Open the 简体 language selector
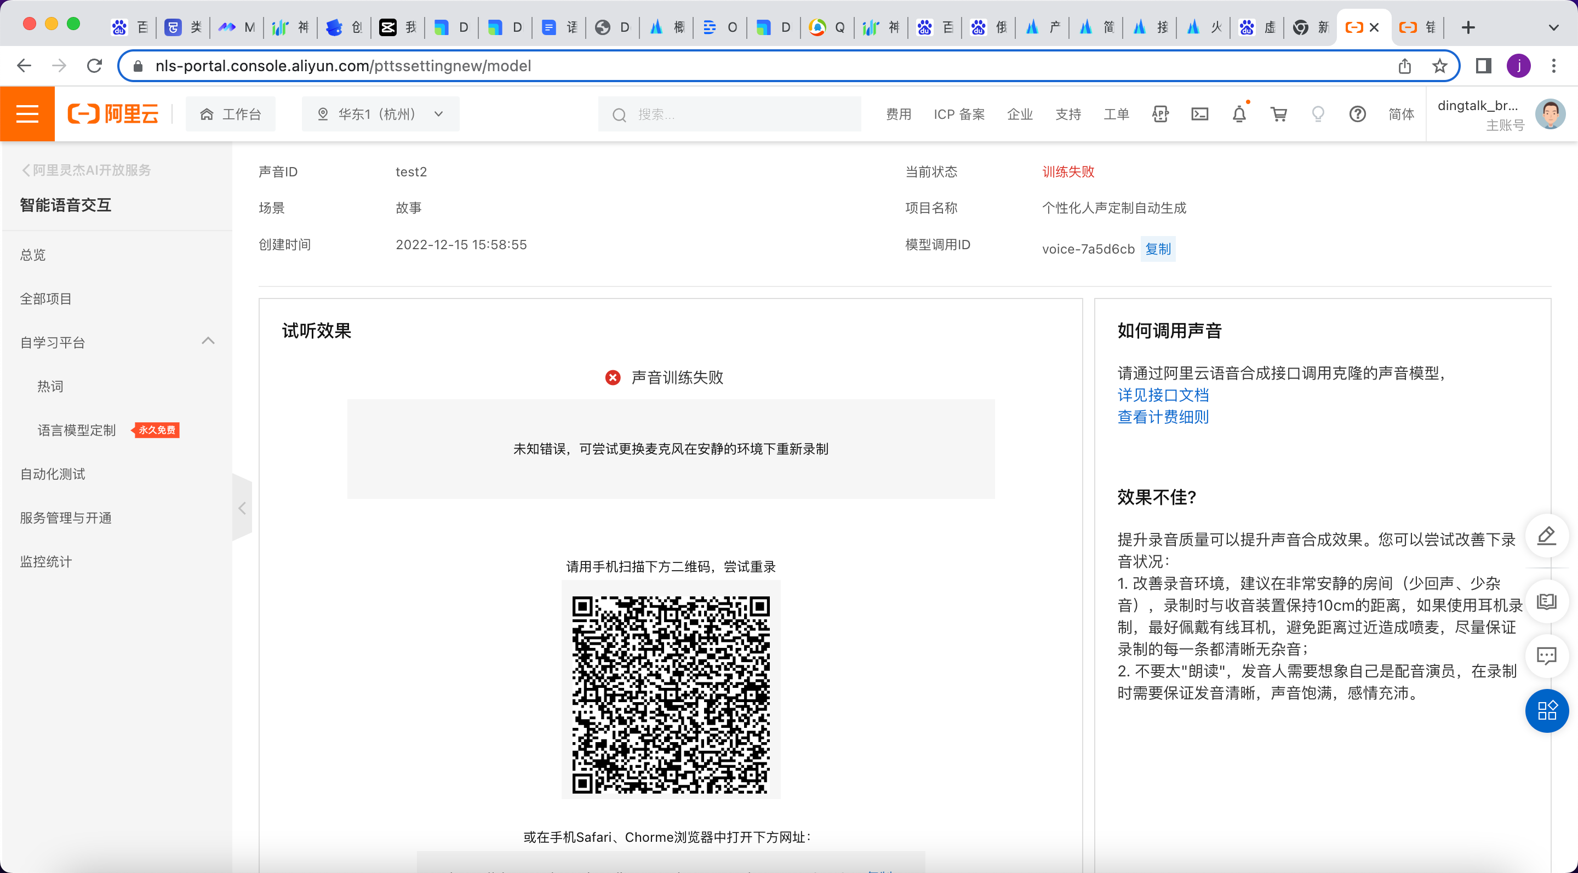This screenshot has height=873, width=1578. tap(1401, 114)
